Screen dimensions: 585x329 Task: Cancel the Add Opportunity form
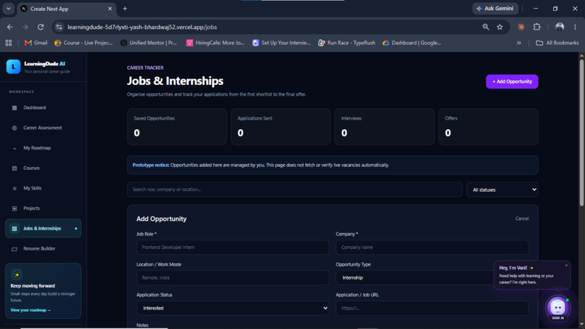point(522,219)
